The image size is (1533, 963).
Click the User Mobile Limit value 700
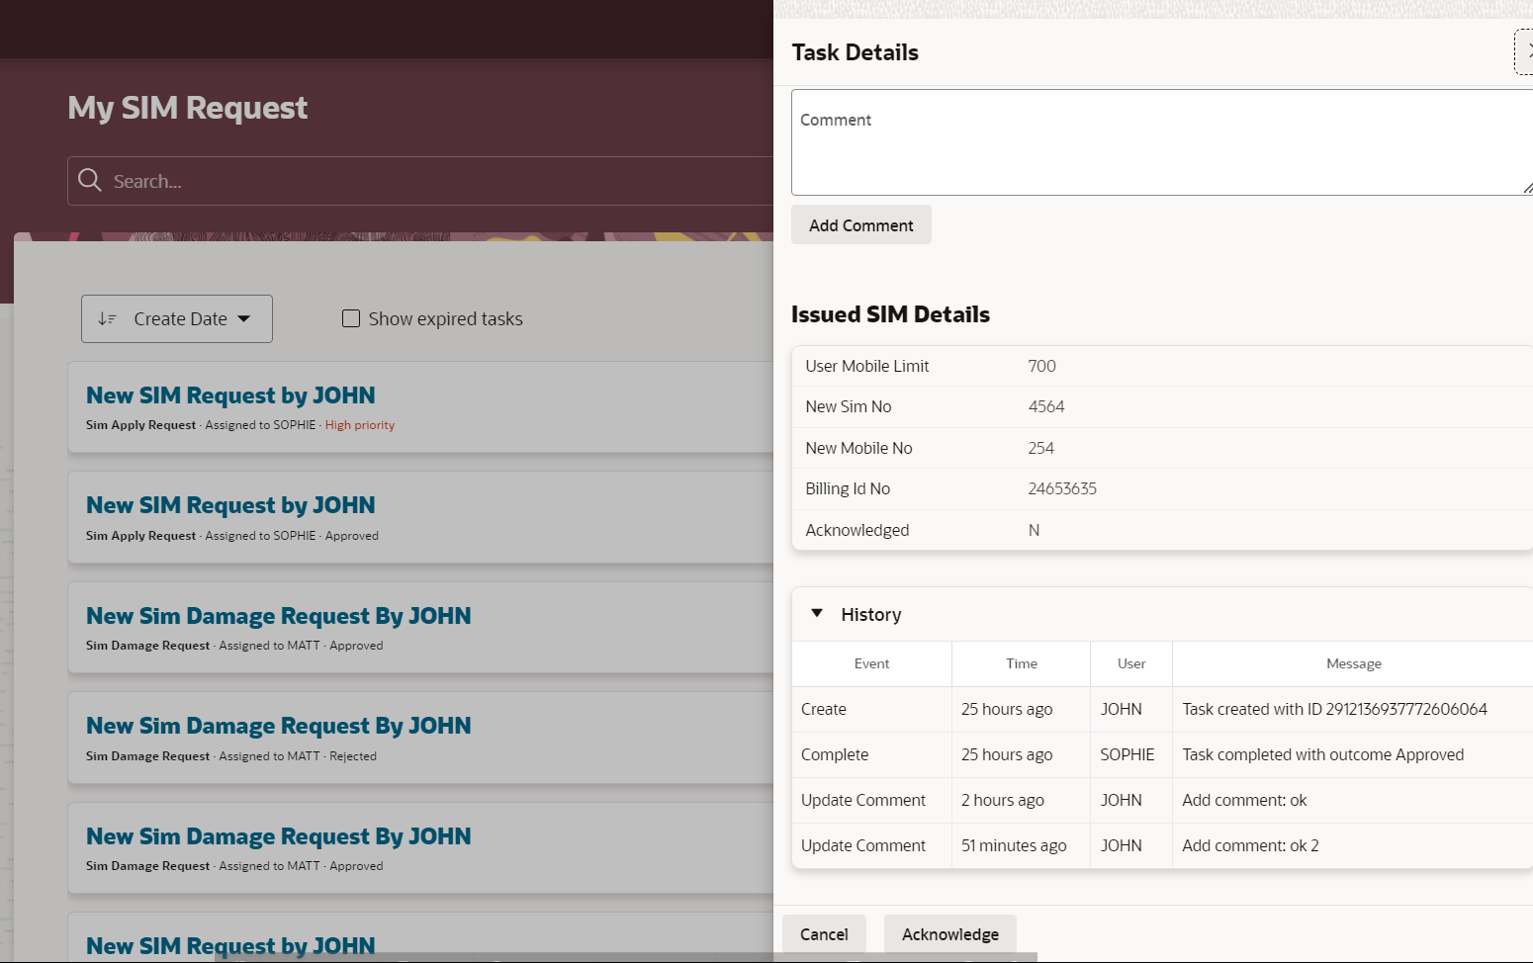1041,366
